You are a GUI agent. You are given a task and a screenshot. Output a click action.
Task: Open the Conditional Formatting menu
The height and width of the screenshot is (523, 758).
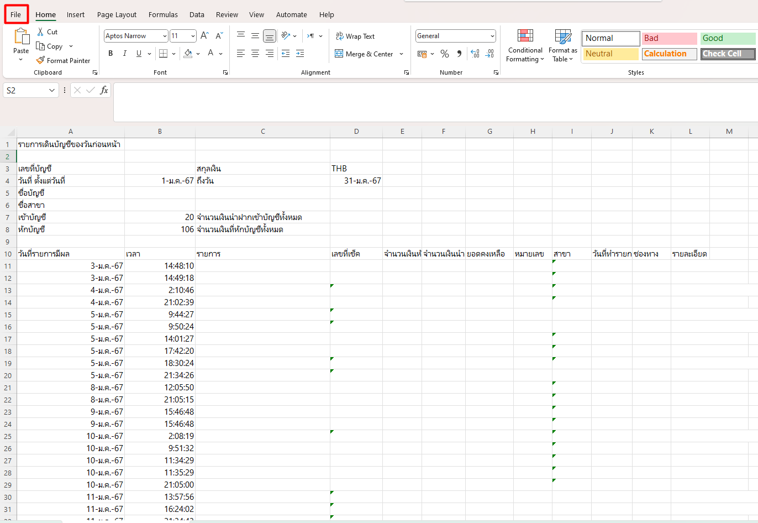tap(525, 46)
